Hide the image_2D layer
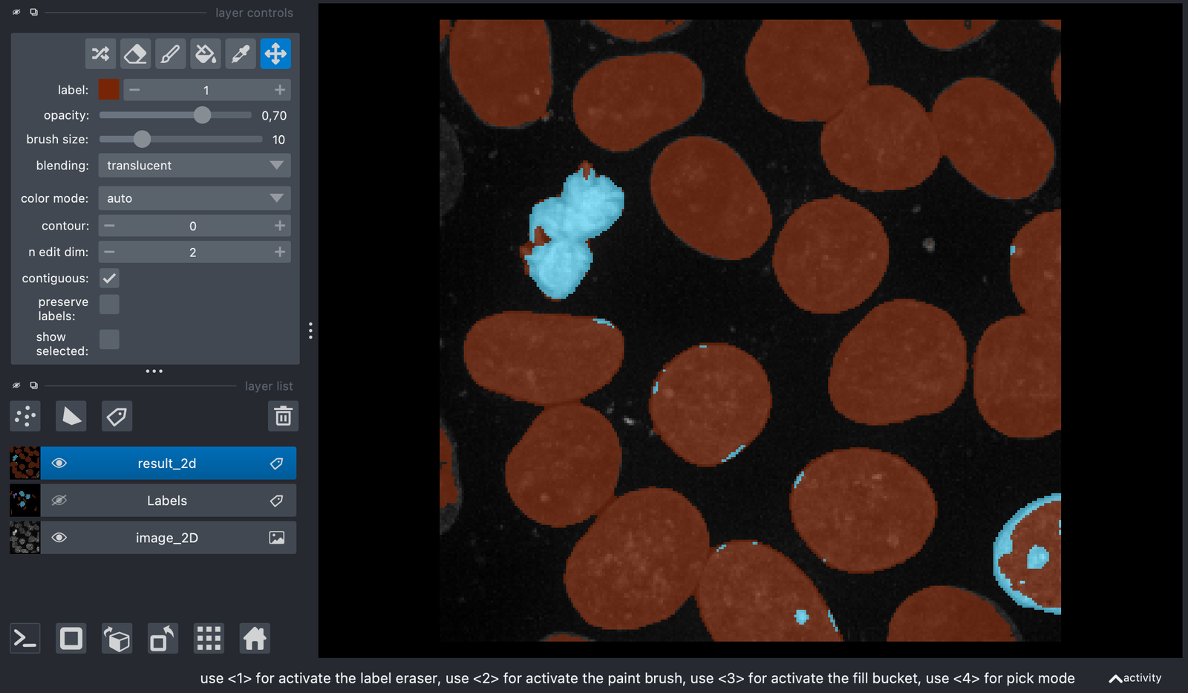 59,538
